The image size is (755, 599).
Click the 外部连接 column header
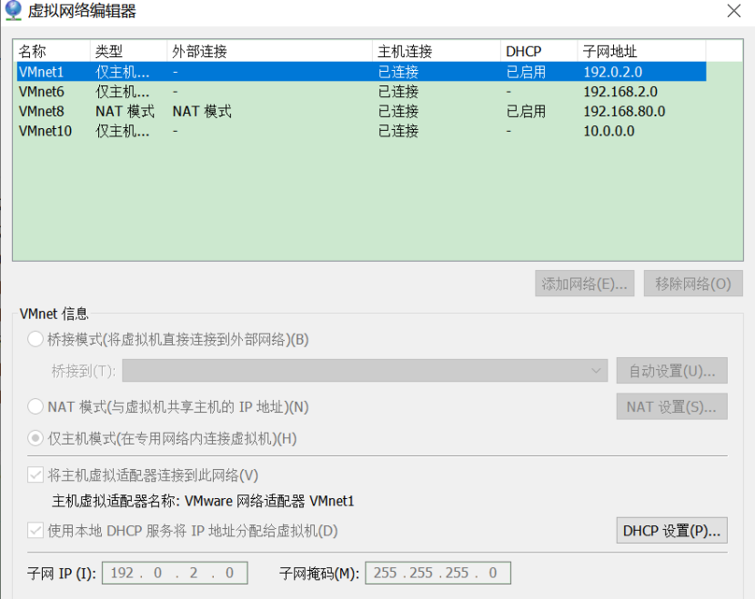(x=269, y=51)
